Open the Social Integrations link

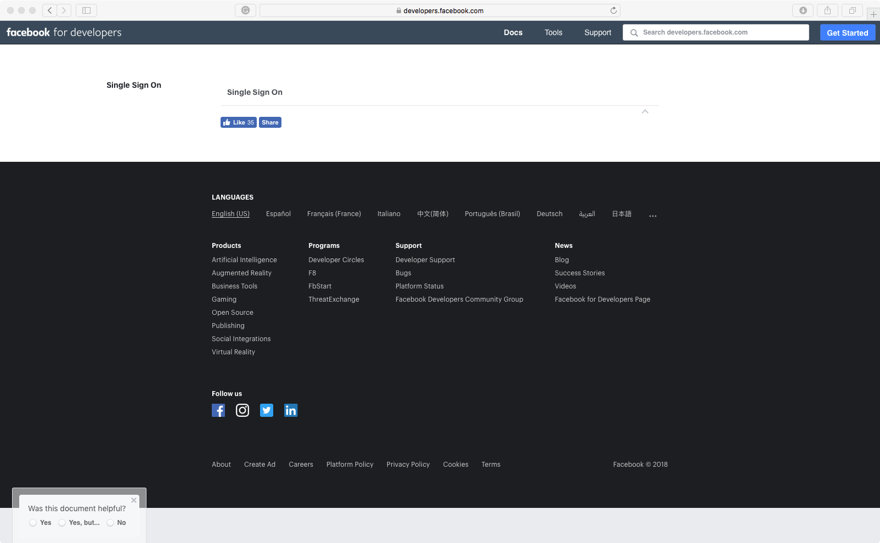[x=241, y=339]
